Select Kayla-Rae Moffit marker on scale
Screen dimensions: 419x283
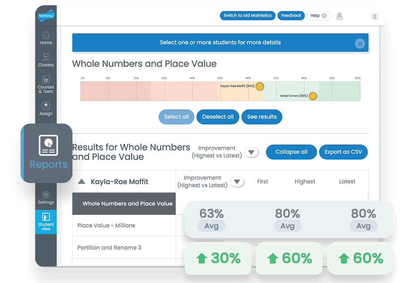click(x=259, y=86)
